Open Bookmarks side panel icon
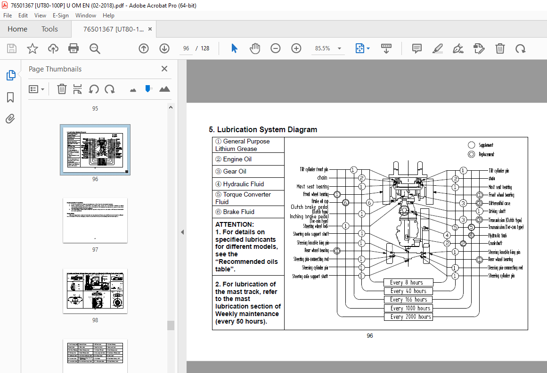This screenshot has height=373, width=547. [x=10, y=97]
